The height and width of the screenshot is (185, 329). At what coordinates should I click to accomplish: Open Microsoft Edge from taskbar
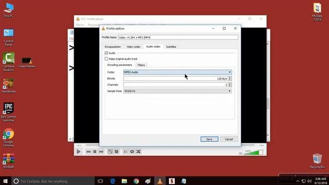pyautogui.click(x=113, y=181)
